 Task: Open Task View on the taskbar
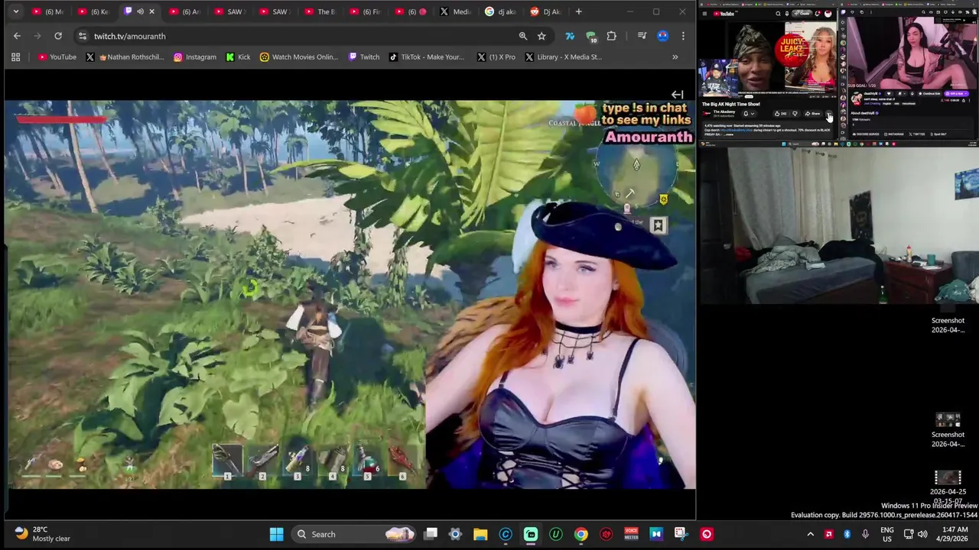pos(431,534)
